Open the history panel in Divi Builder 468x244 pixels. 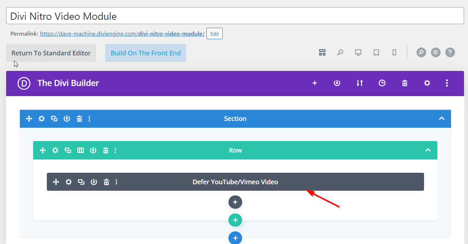pyautogui.click(x=382, y=83)
